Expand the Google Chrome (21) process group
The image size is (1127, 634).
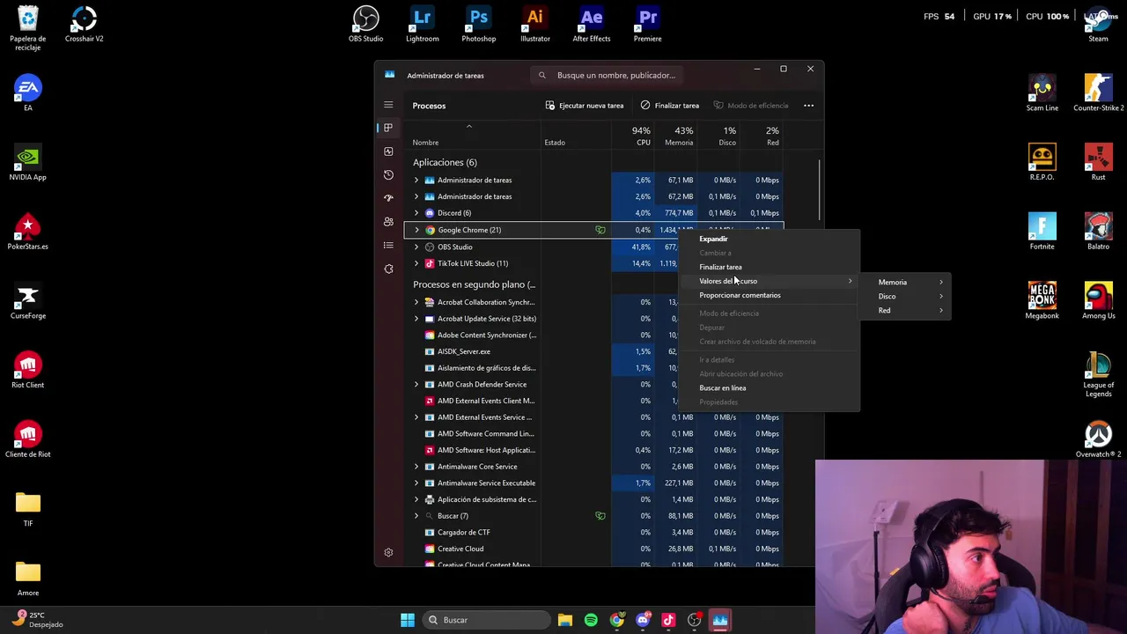416,230
